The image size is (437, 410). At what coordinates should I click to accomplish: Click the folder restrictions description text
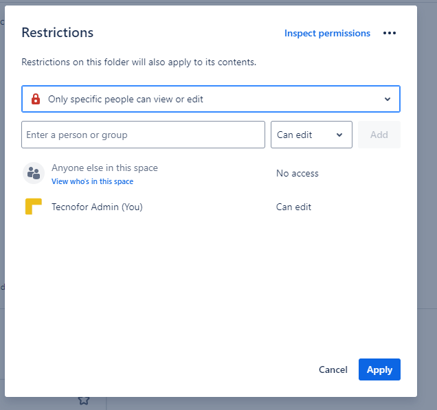click(139, 62)
